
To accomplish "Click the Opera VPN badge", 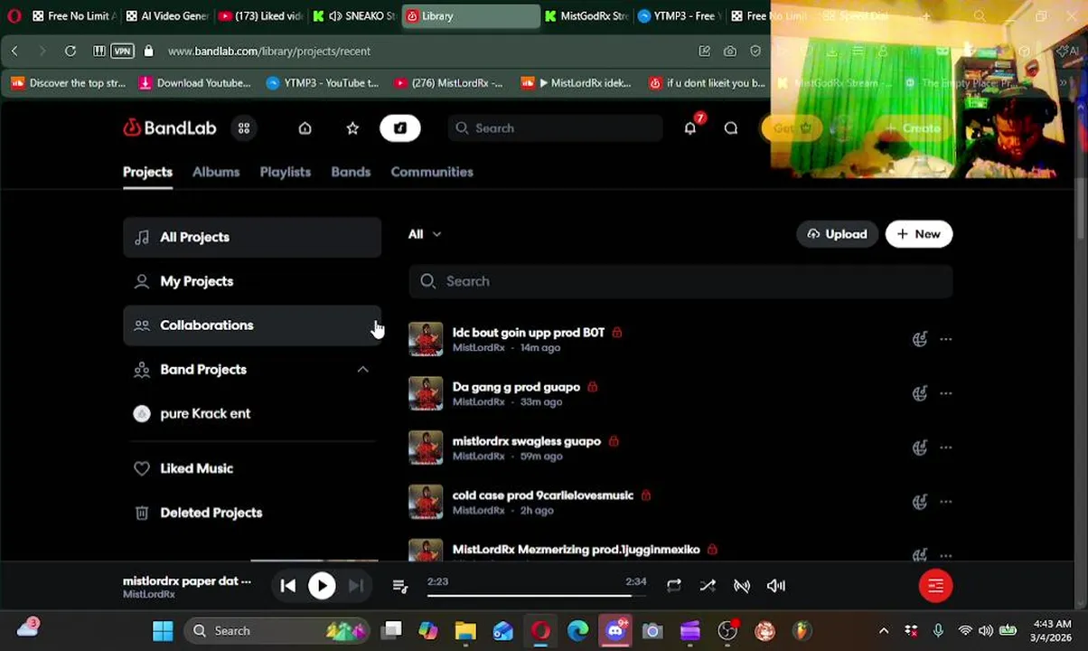I will [x=122, y=52].
